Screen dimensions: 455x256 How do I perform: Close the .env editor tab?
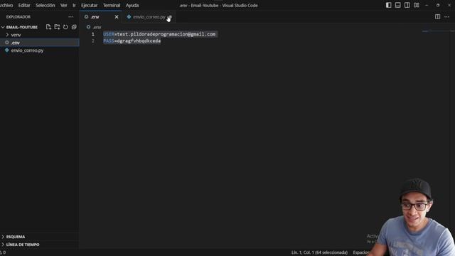[117, 17]
